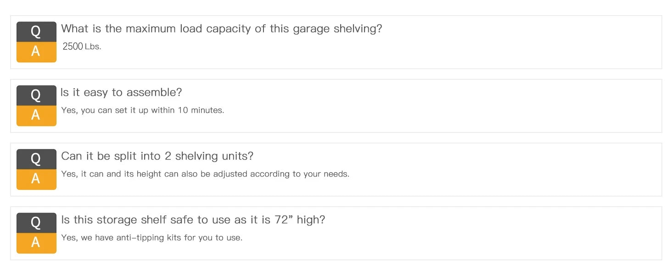
Task: Click the "set it up within 10 minutes" answer
Action: tap(142, 110)
